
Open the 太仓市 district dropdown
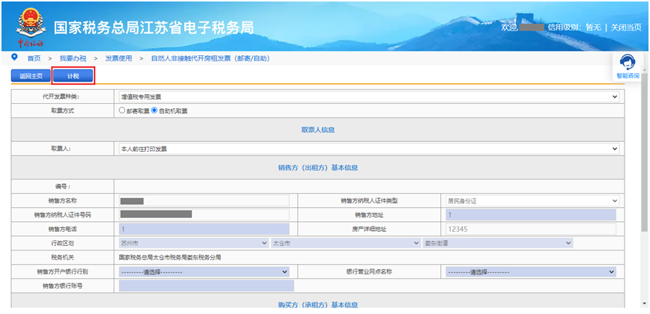click(346, 243)
